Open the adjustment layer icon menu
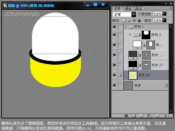 150,116
